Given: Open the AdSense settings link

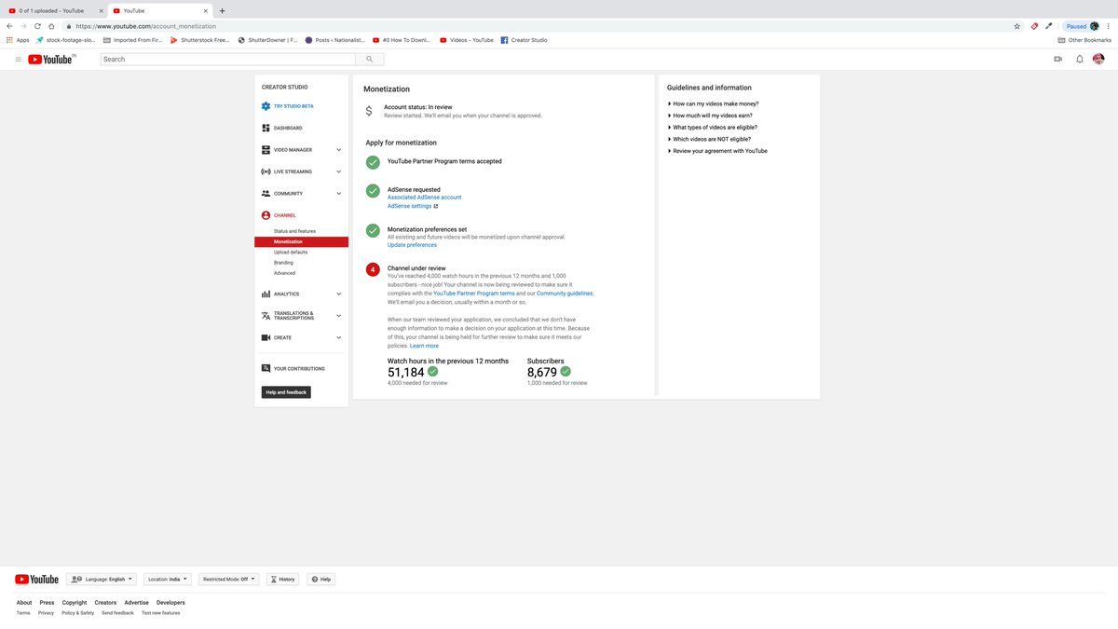Looking at the screenshot, I should tap(412, 206).
